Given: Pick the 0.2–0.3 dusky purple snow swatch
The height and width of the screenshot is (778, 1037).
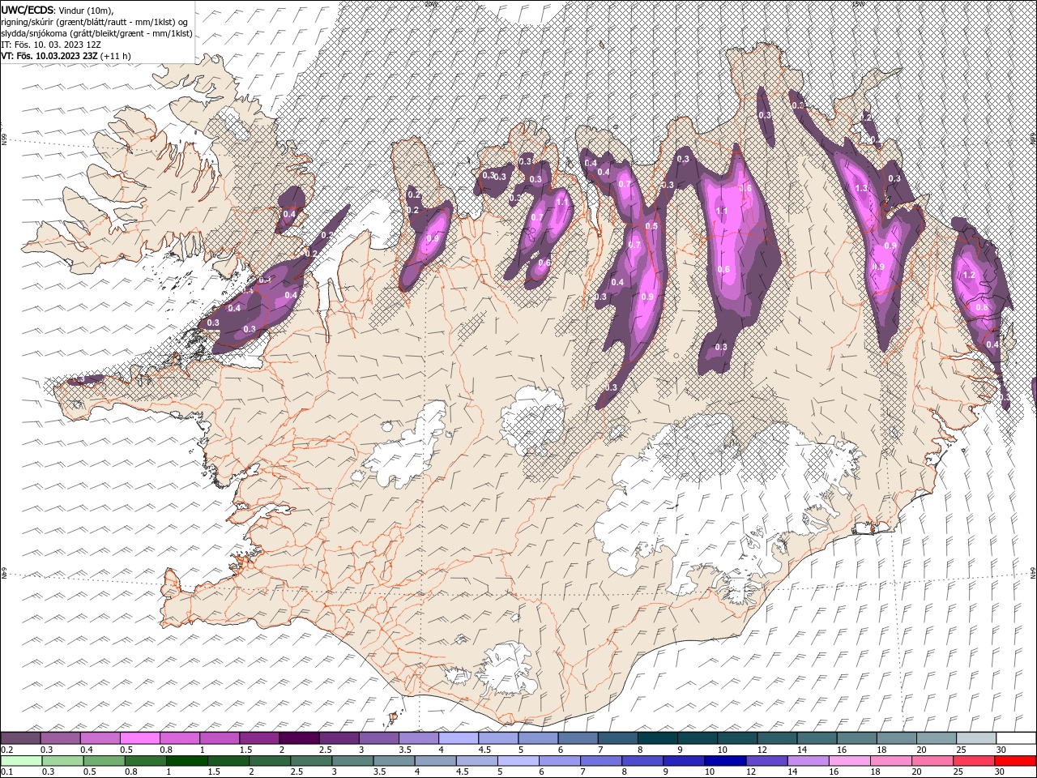Looking at the screenshot, I should click(x=20, y=738).
